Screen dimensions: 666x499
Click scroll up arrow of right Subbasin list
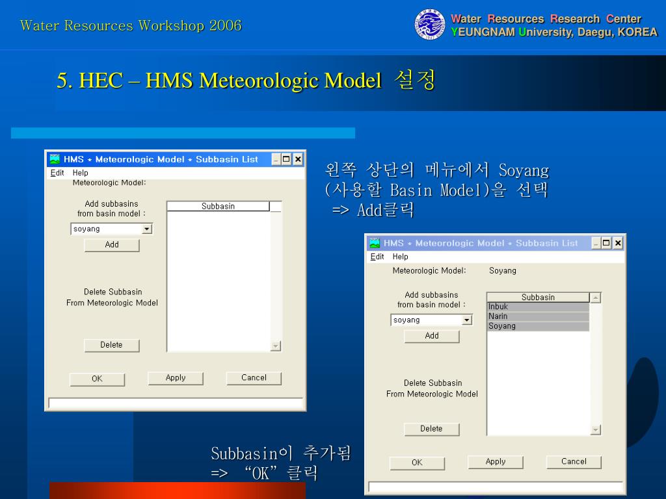click(596, 298)
